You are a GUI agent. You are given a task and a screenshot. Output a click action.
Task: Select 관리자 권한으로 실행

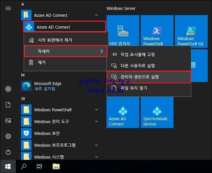coord(149,77)
